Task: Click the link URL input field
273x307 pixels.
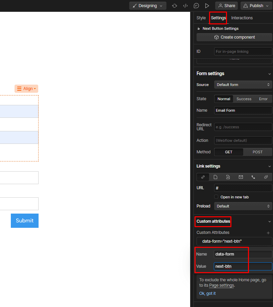Action: tap(243, 188)
